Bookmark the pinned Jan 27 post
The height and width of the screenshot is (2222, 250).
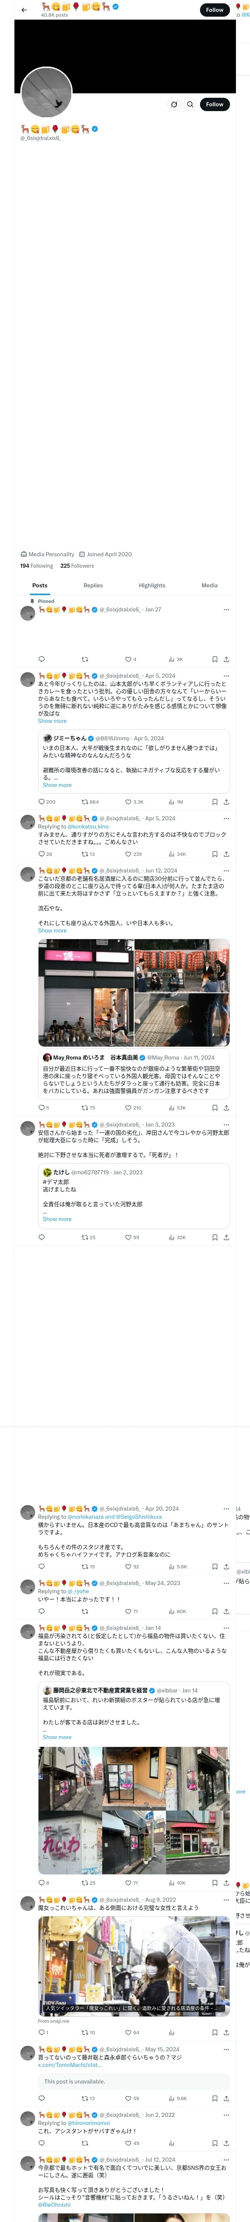pyautogui.click(x=215, y=659)
